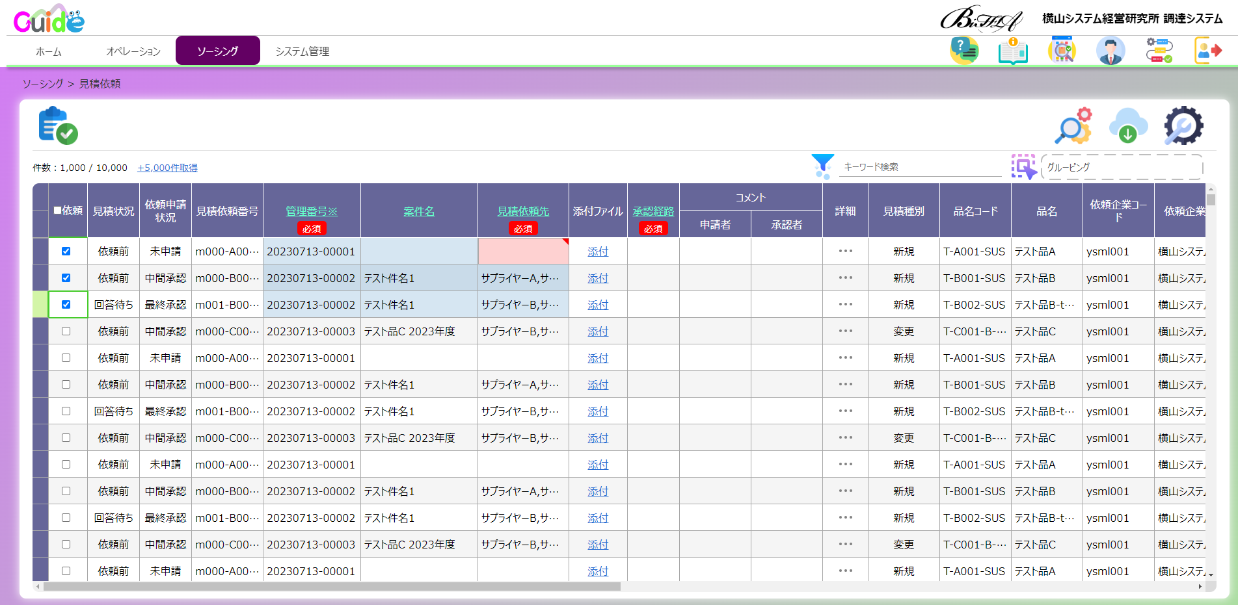Open the manual book icon
This screenshot has height=605, width=1238.
click(x=1013, y=50)
